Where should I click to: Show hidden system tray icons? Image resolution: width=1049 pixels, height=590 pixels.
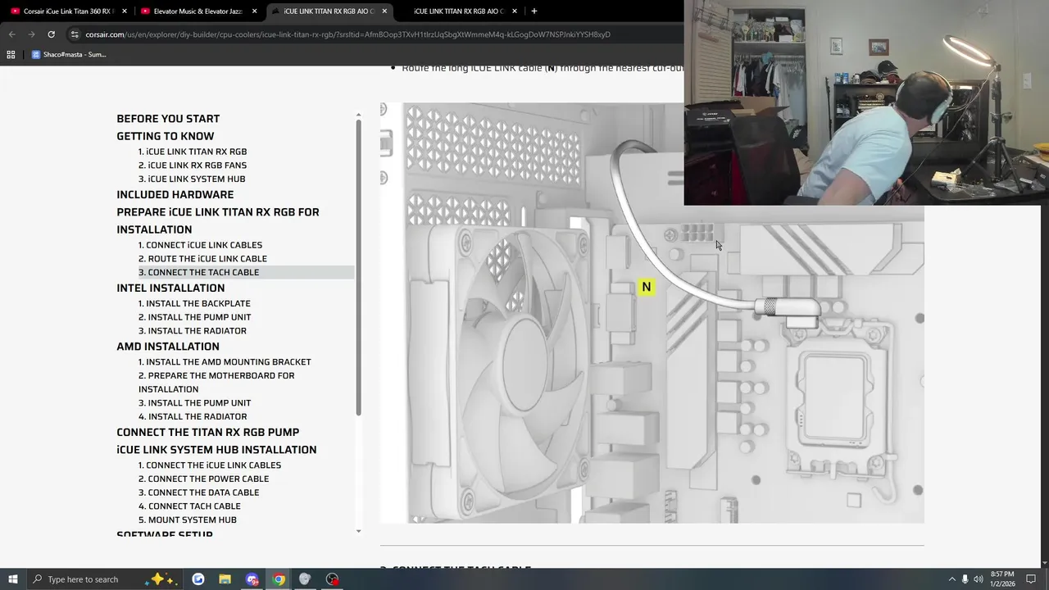[951, 579]
